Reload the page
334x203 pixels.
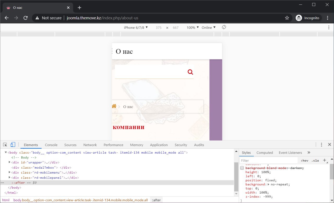pyautogui.click(x=26, y=18)
